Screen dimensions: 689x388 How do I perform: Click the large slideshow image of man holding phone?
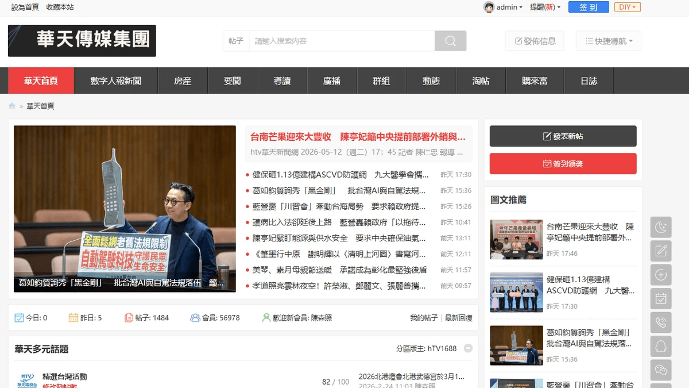pos(125,209)
